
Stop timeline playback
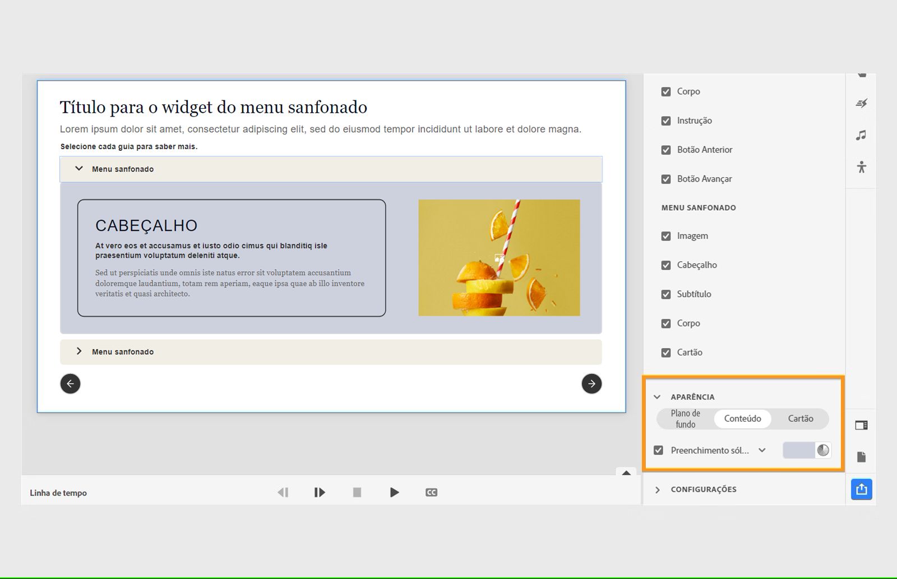357,492
